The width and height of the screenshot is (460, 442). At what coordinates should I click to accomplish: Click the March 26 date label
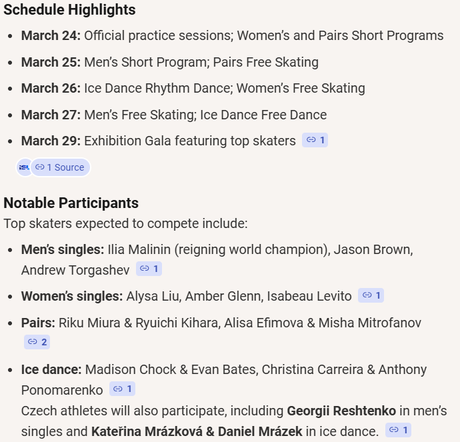coord(51,88)
